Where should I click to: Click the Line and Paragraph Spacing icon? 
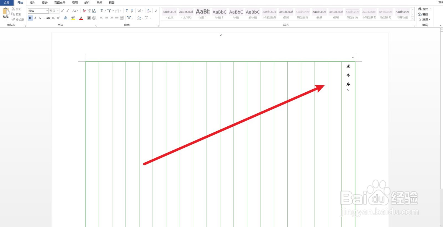pyautogui.click(x=129, y=18)
